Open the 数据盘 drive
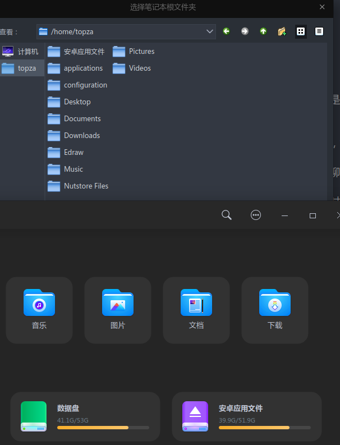The height and width of the screenshot is (445, 340). click(x=85, y=416)
